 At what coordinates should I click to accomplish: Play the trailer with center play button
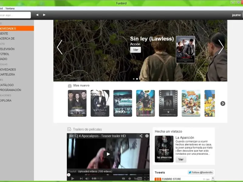[108, 154]
